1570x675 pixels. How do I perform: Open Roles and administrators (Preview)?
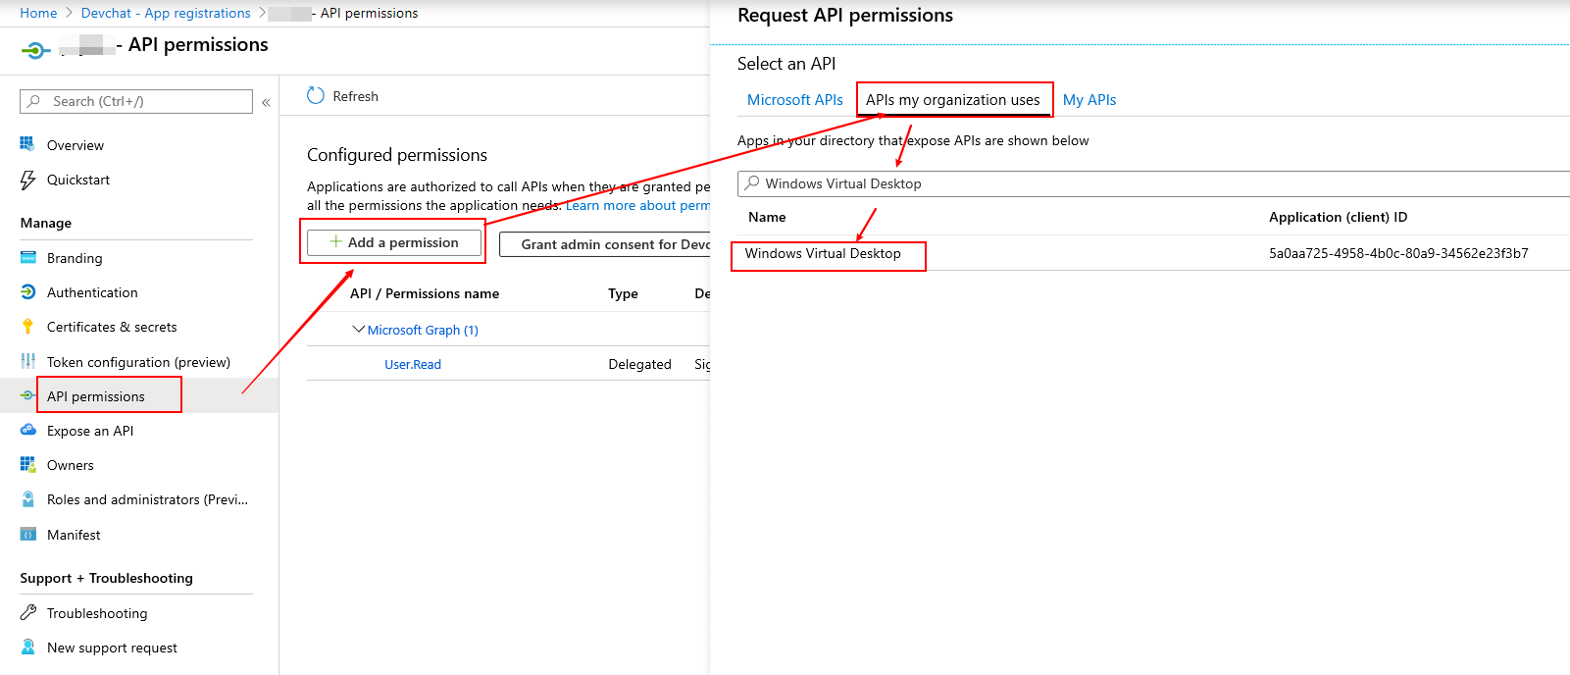tap(147, 499)
